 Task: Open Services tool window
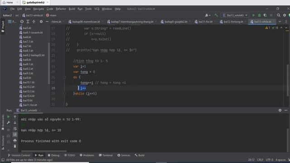tap(124, 155)
